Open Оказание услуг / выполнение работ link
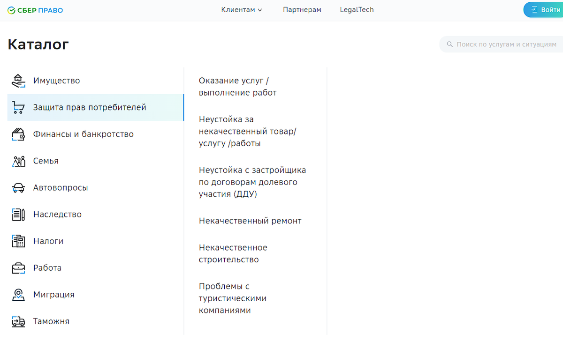This screenshot has width=563, height=356. [238, 87]
